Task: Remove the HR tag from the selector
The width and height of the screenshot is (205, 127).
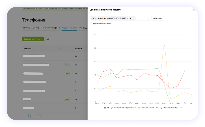Action: click(x=96, y=18)
